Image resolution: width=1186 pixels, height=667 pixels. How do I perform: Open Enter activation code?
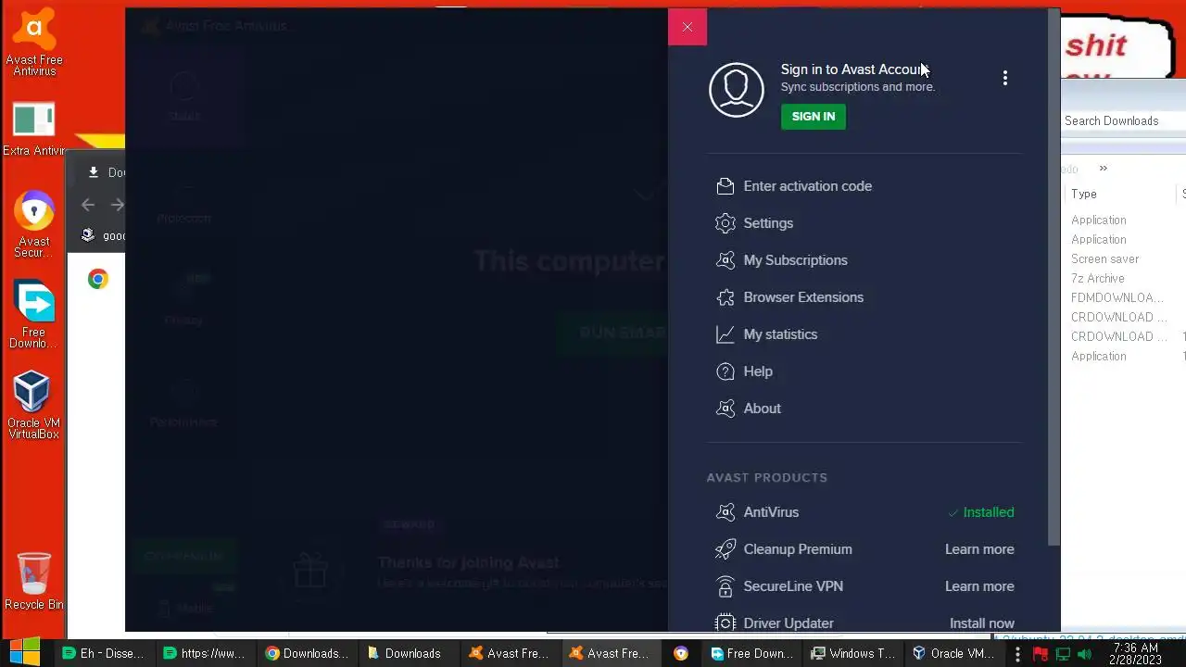808,186
